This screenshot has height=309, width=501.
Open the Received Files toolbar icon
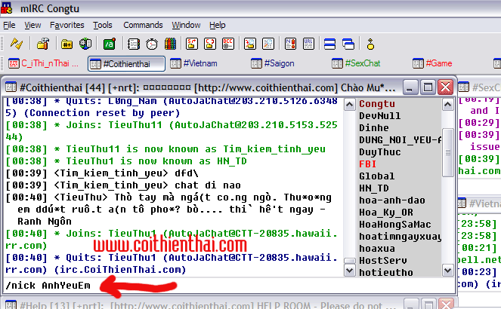click(x=250, y=44)
